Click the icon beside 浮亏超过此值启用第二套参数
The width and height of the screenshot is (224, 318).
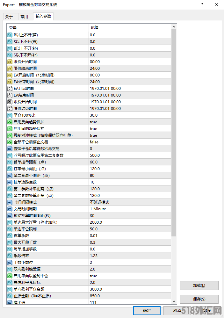(x=10, y=155)
